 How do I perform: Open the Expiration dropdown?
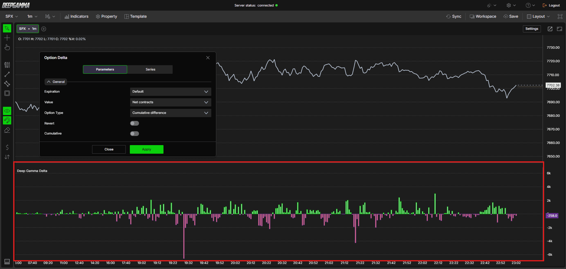pyautogui.click(x=171, y=92)
